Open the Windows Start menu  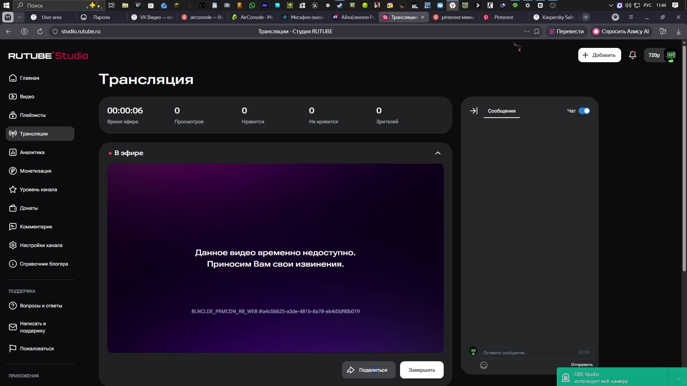(x=6, y=5)
